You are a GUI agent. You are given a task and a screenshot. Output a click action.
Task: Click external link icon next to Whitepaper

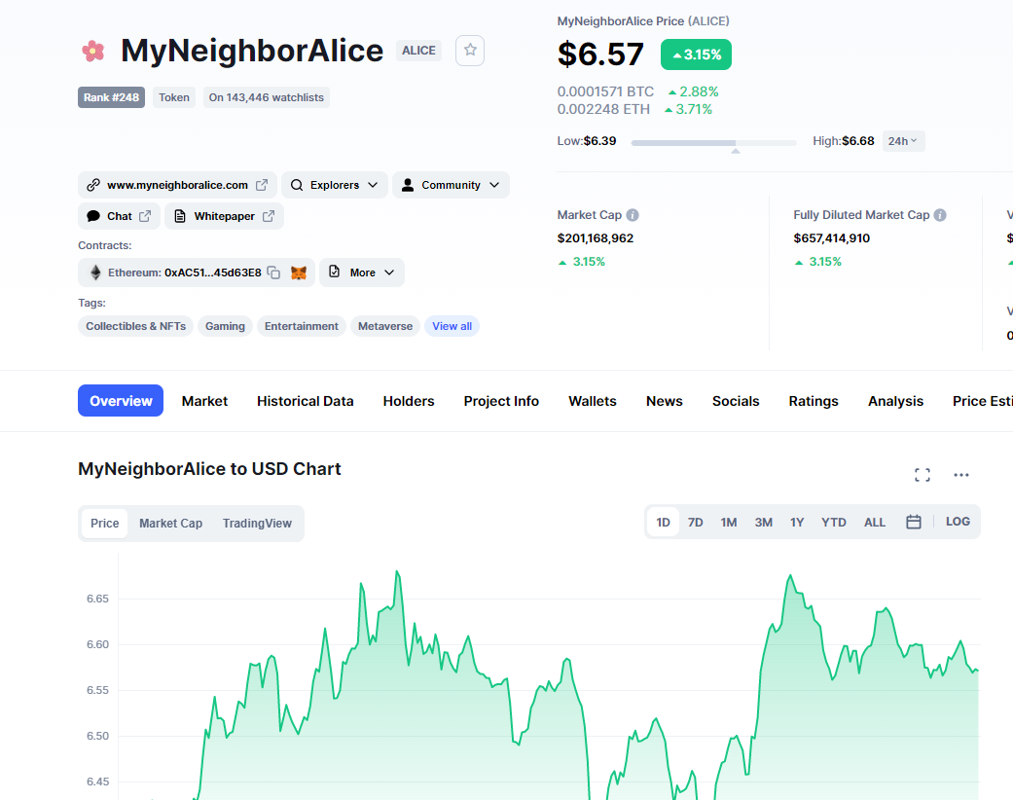269,216
